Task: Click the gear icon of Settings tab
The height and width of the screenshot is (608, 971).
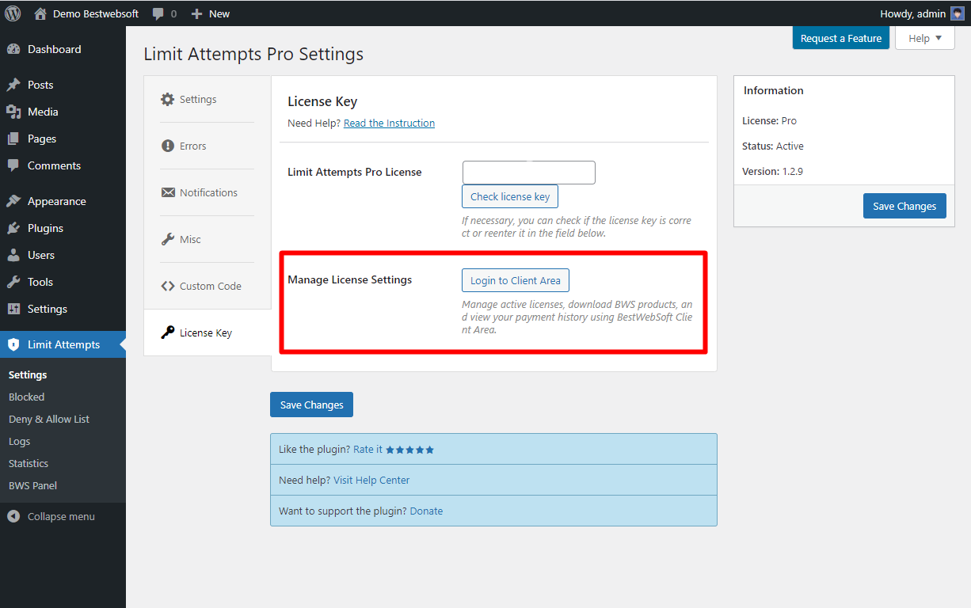Action: [167, 99]
